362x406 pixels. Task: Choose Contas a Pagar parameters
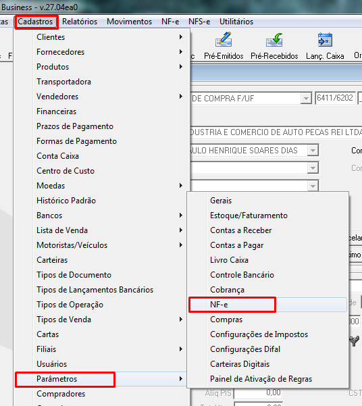(267, 245)
